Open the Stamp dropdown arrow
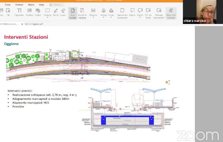 (x=103, y=17)
